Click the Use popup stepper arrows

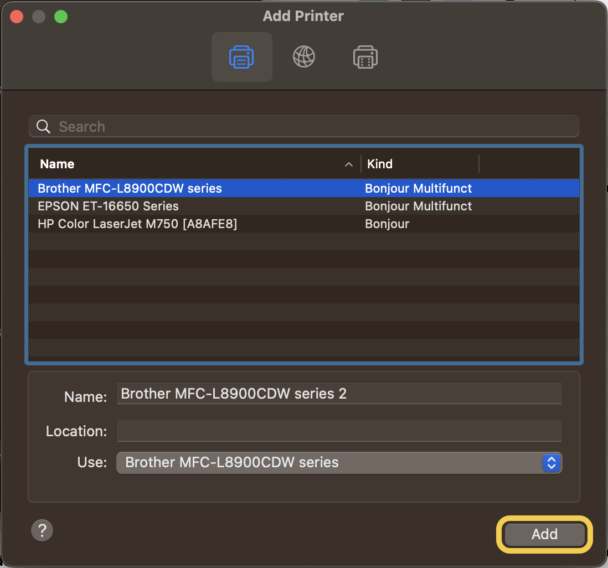[552, 463]
